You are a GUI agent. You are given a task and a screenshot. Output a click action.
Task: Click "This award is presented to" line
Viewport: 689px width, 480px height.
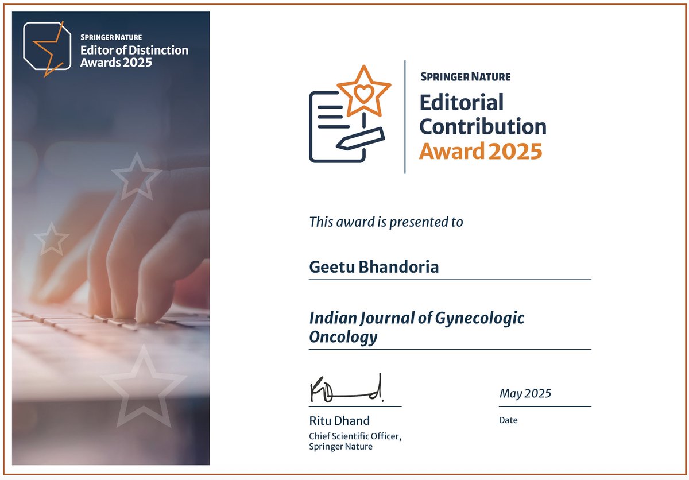tap(386, 222)
